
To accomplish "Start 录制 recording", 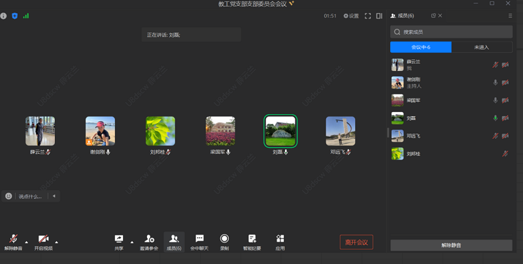I will pos(224,242).
